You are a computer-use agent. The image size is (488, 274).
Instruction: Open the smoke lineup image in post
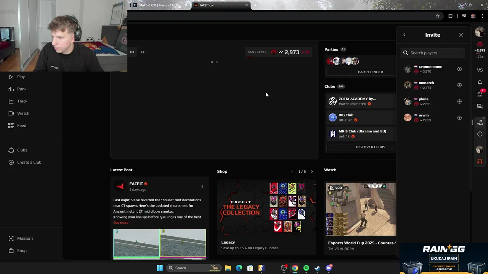[x=160, y=244]
